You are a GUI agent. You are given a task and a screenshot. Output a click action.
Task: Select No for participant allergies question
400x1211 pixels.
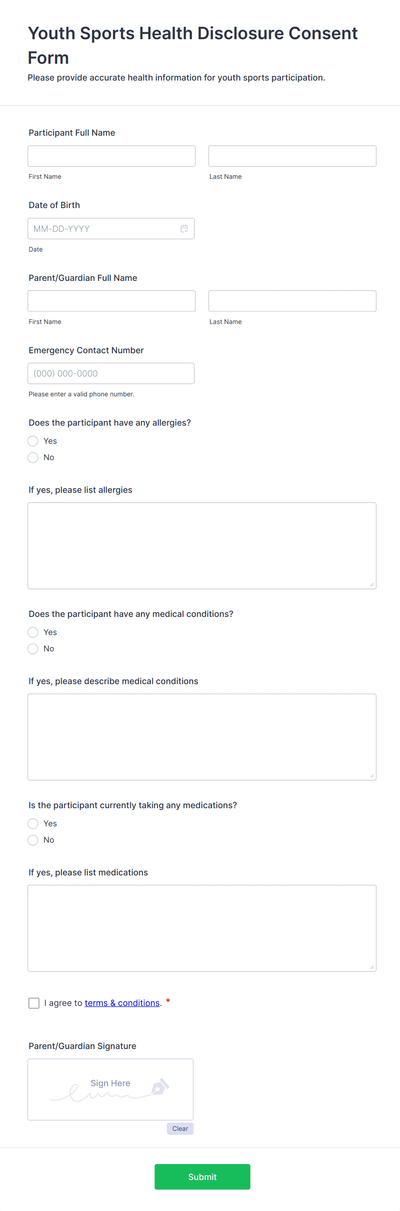pos(33,457)
